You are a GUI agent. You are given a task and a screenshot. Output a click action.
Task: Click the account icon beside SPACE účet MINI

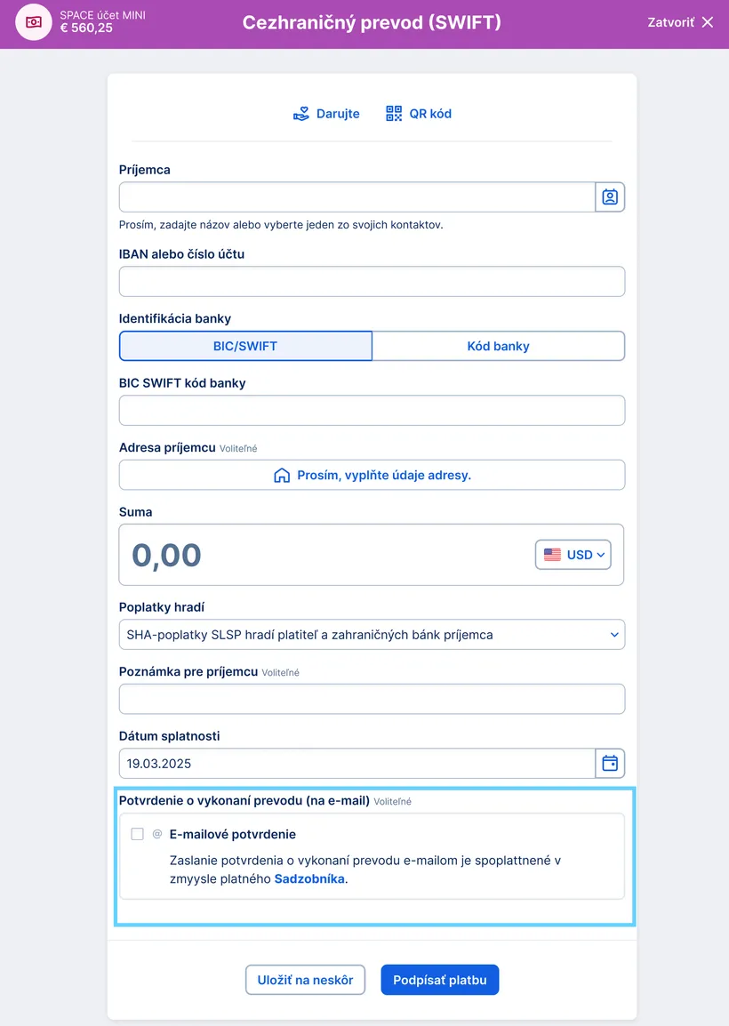pos(34,22)
